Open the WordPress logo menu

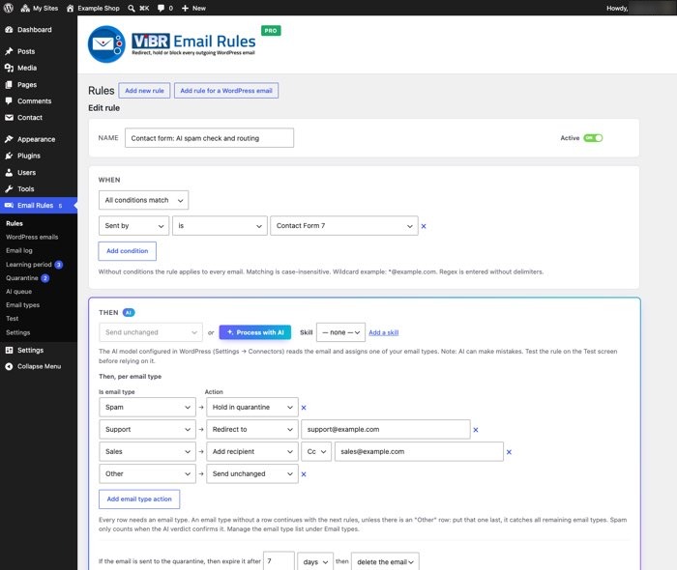click(x=8, y=8)
